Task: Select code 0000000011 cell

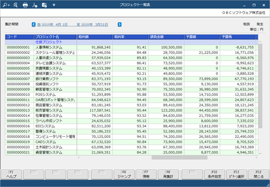Action: 19,100
